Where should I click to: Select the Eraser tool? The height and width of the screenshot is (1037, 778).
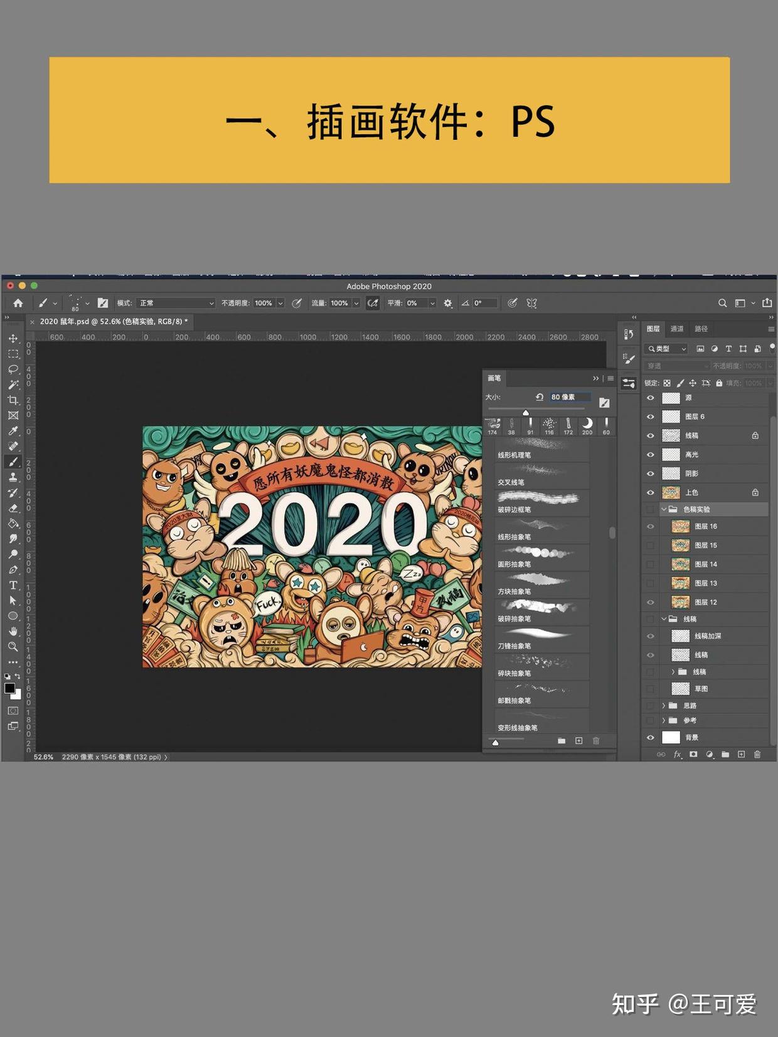(x=13, y=508)
